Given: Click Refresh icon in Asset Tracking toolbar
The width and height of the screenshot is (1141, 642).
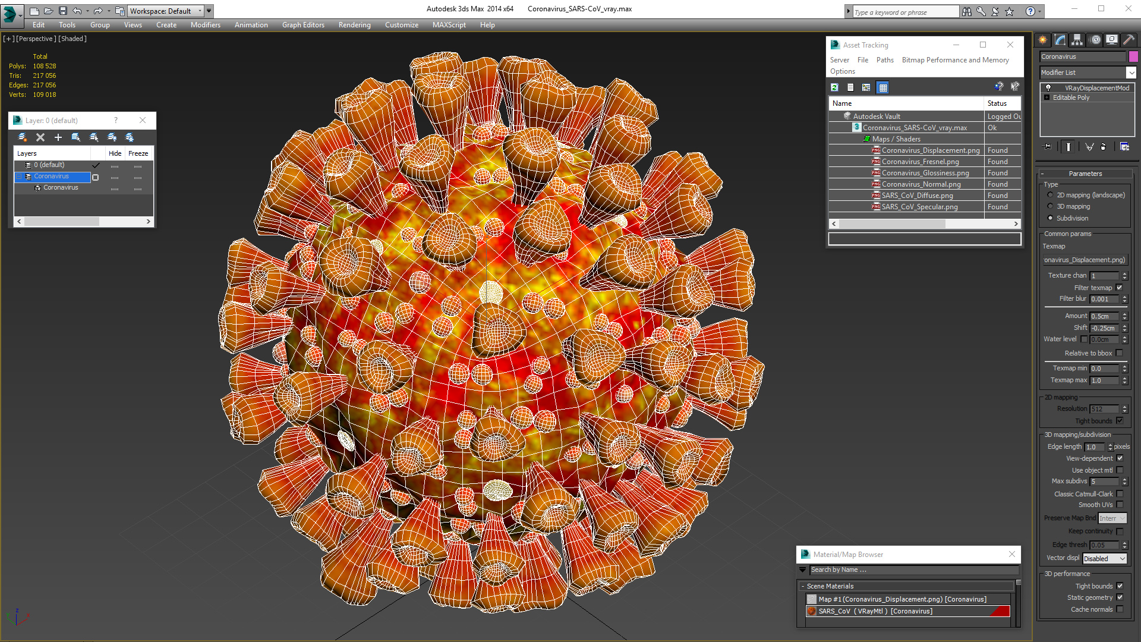Looking at the screenshot, I should click(x=834, y=87).
